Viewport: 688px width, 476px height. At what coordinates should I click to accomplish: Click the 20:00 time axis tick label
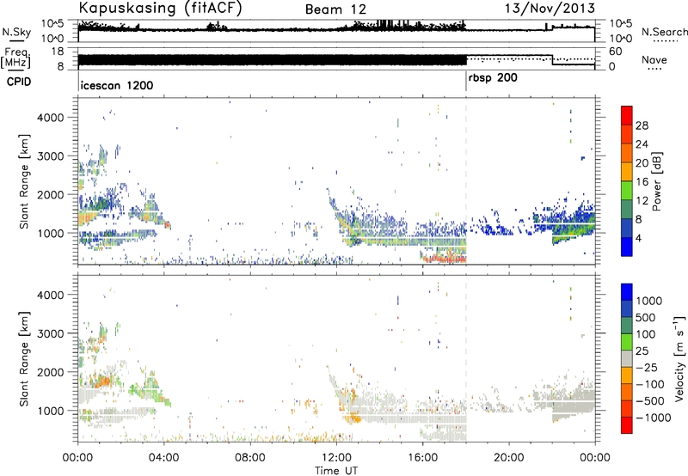click(509, 457)
